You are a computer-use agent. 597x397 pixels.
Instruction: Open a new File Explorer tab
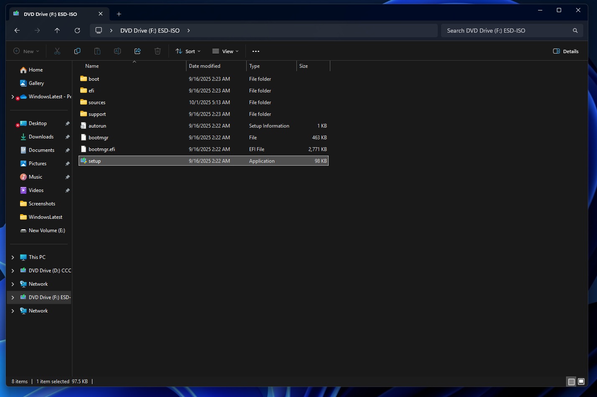point(119,14)
